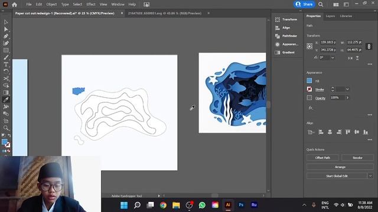Click the Share button
The image size is (378, 212).
pyautogui.click(x=304, y=4)
